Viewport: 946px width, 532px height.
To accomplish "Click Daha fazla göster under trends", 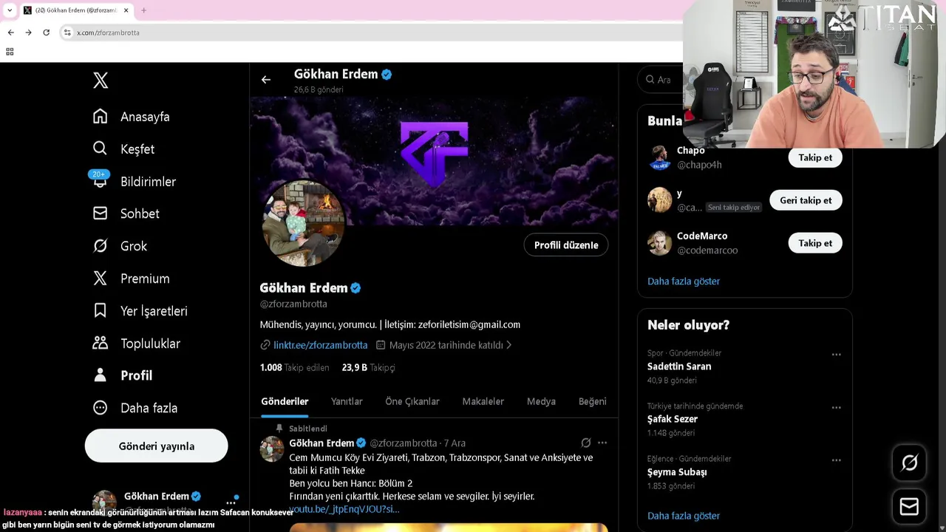I will pos(684,516).
